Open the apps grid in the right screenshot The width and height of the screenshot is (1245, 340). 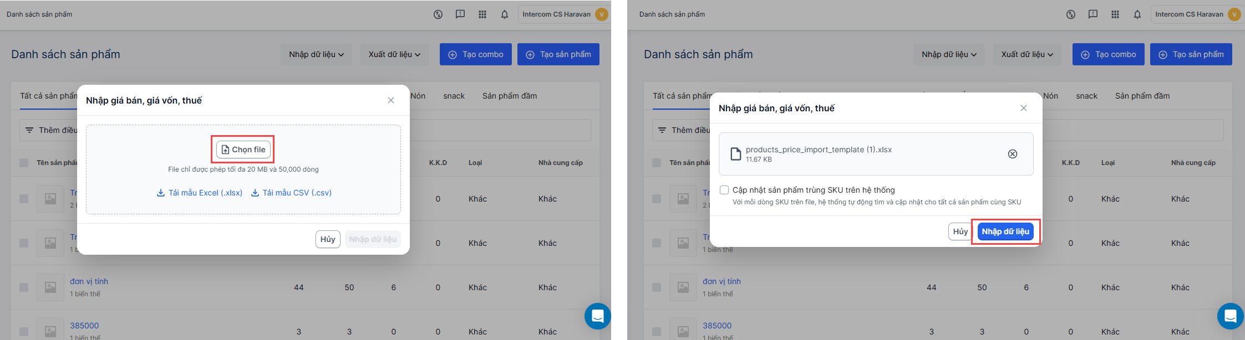click(x=1115, y=14)
